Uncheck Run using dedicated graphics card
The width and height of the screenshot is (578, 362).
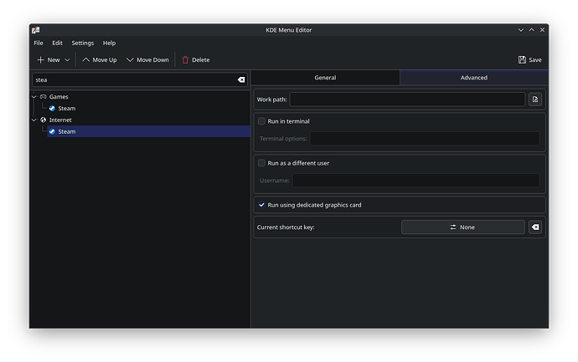click(261, 205)
